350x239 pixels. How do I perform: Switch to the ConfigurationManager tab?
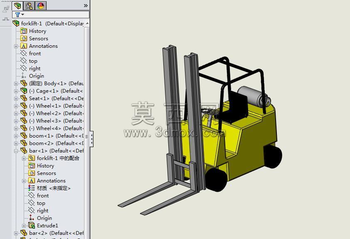click(29, 5)
